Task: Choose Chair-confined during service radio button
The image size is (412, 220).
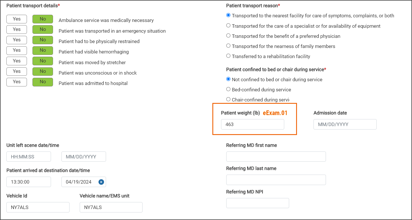Action: pos(228,99)
